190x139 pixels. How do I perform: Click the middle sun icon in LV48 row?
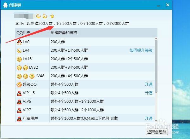click(x=26, y=76)
